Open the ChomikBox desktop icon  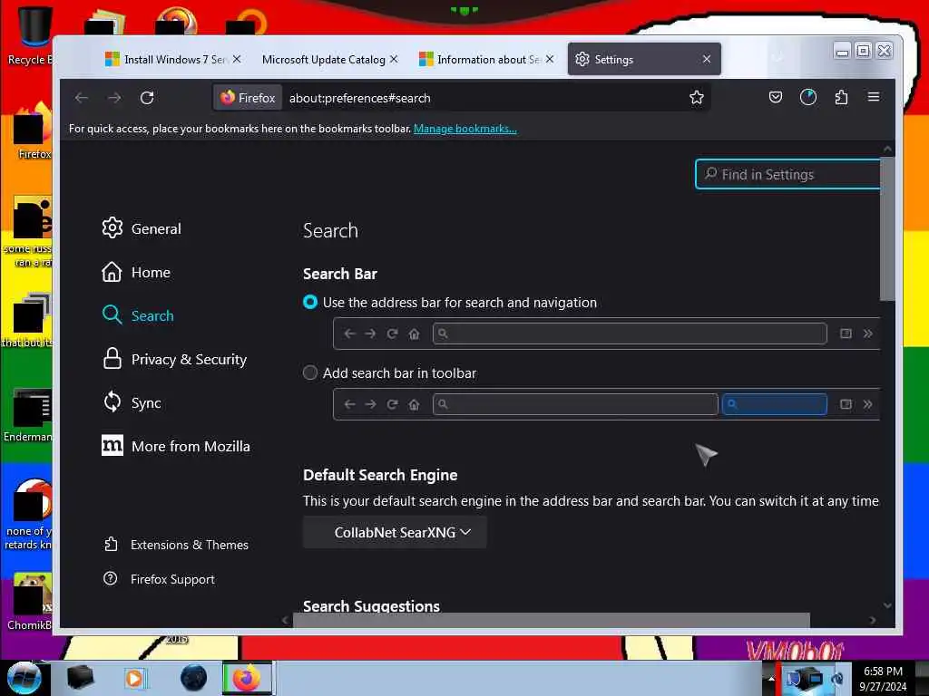point(31,602)
